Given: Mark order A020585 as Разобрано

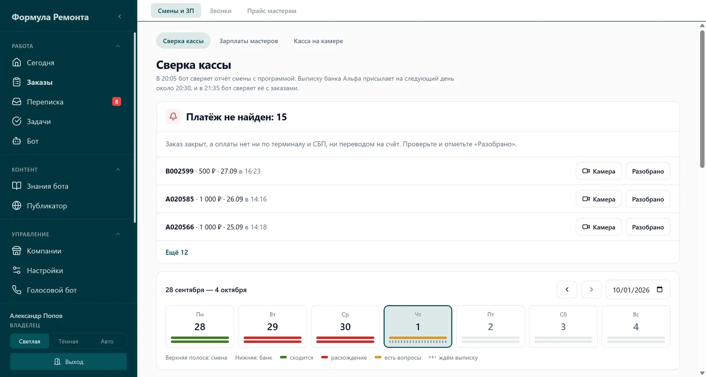Looking at the screenshot, I should 648,199.
